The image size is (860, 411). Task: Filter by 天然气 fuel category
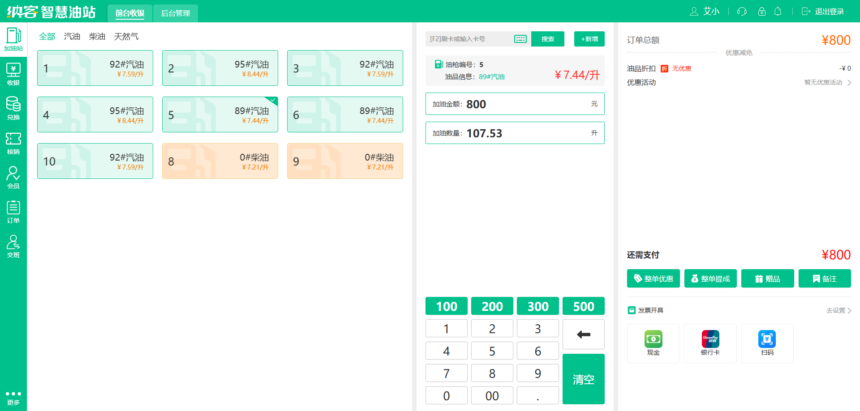pos(126,36)
